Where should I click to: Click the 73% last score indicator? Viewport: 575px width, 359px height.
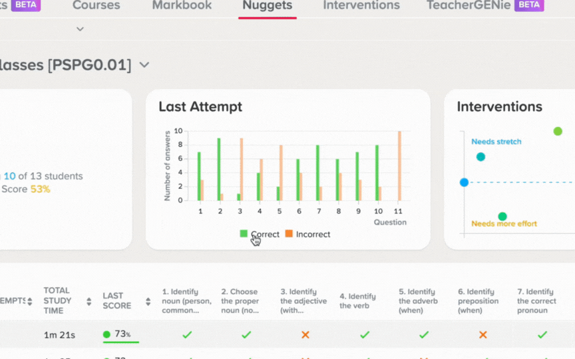coord(117,334)
